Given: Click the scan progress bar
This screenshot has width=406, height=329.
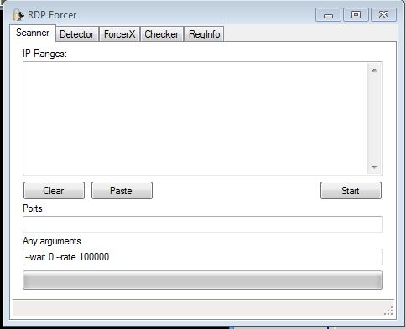Looking at the screenshot, I should click(202, 280).
